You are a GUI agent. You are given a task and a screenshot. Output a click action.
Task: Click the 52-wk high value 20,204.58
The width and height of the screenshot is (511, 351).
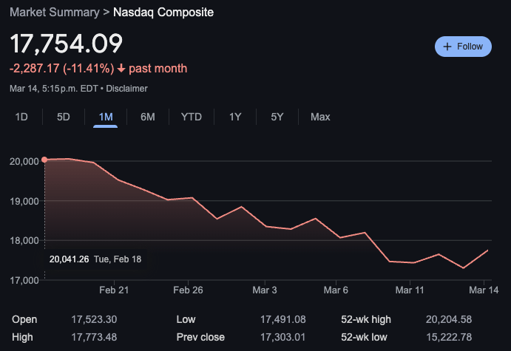449,319
